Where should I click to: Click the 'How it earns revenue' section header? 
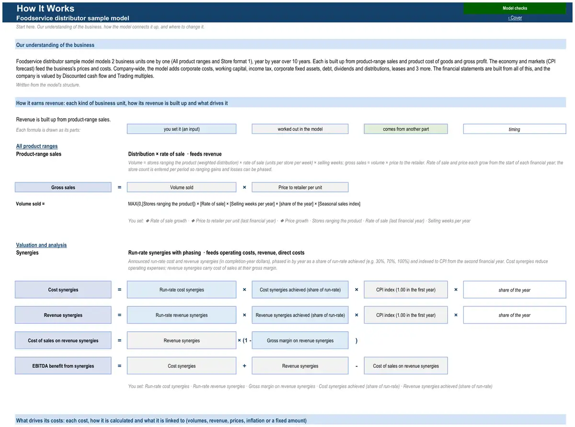click(291, 103)
